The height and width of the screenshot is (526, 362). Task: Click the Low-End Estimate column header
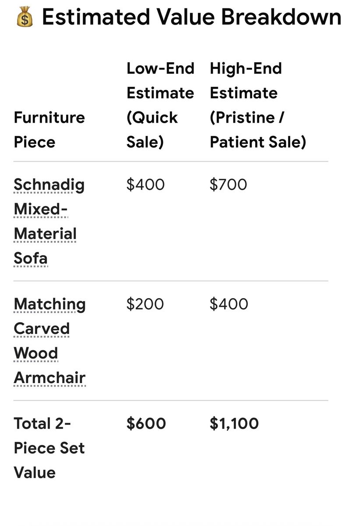160,105
